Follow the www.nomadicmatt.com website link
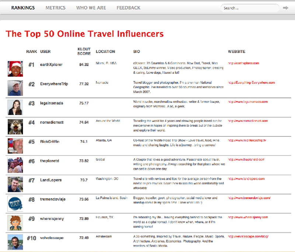 point(248,121)
